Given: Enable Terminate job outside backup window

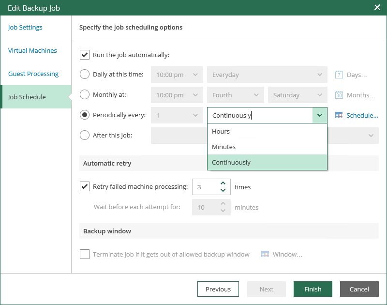Looking at the screenshot, I should click(x=84, y=254).
